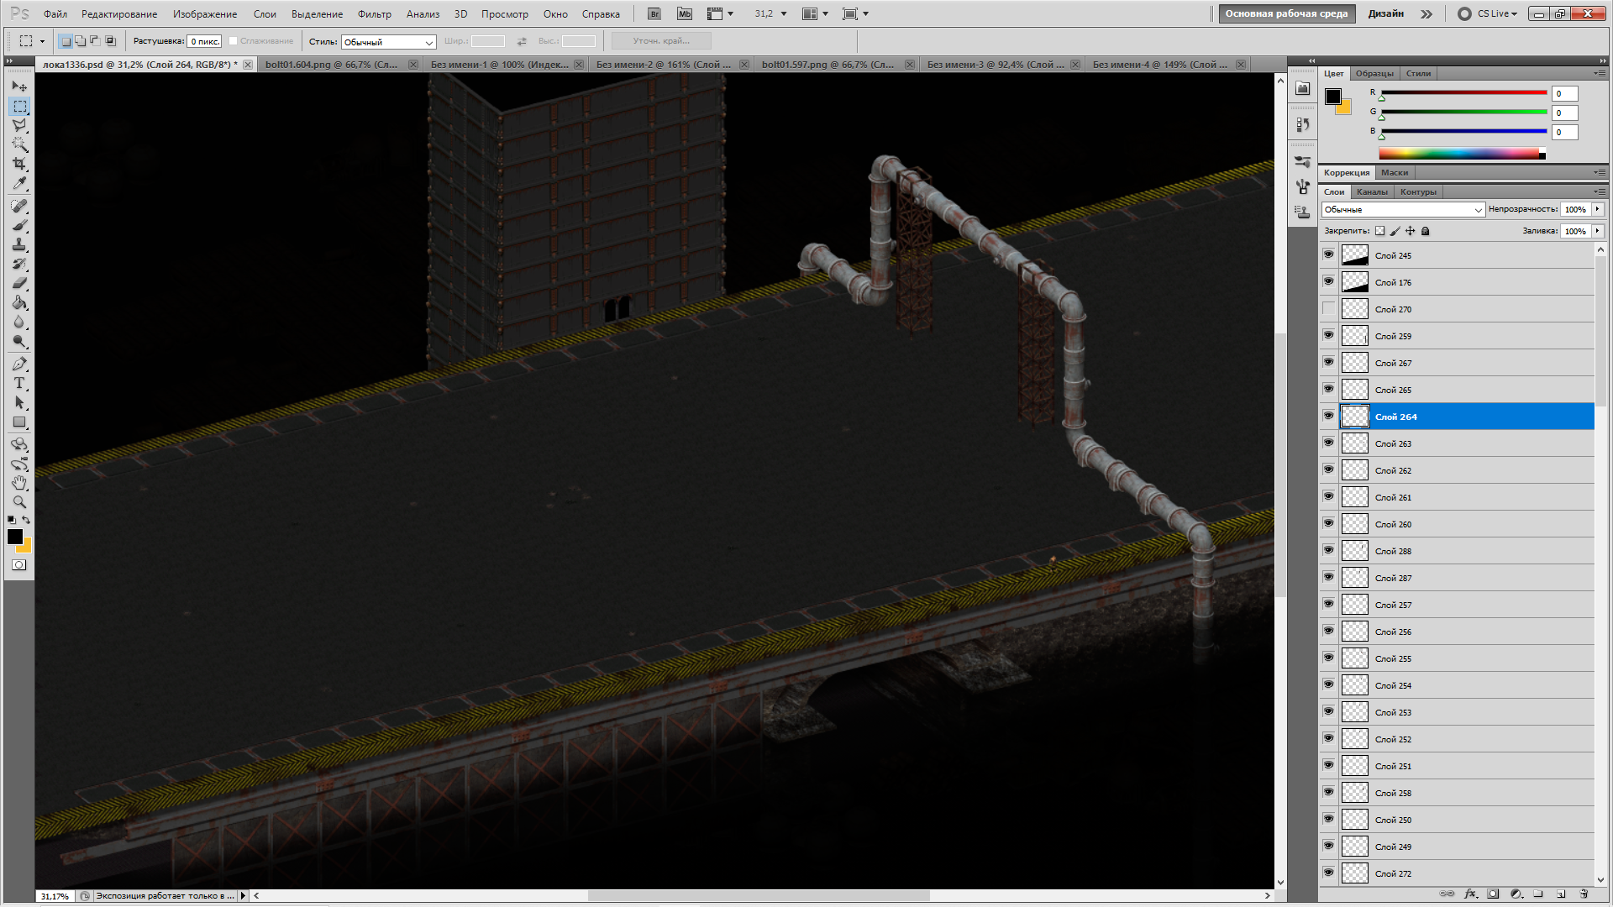Image resolution: width=1613 pixels, height=907 pixels.
Task: Show hidden layer Слой 270
Action: (1328, 309)
